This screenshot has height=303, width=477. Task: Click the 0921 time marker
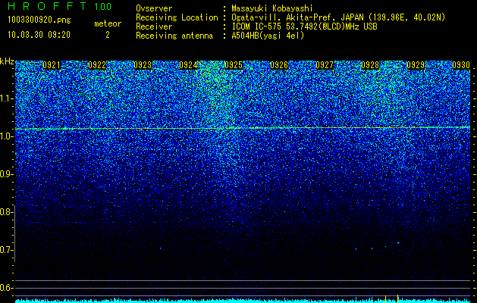(x=52, y=65)
